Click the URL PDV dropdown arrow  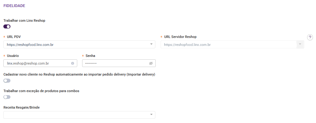click(151, 44)
